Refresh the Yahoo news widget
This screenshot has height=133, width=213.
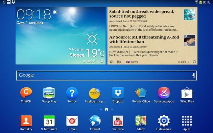[x=194, y=62]
